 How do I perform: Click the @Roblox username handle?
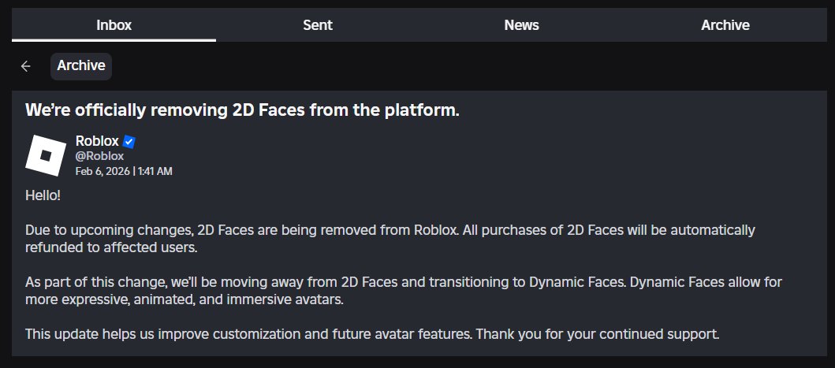[99, 156]
